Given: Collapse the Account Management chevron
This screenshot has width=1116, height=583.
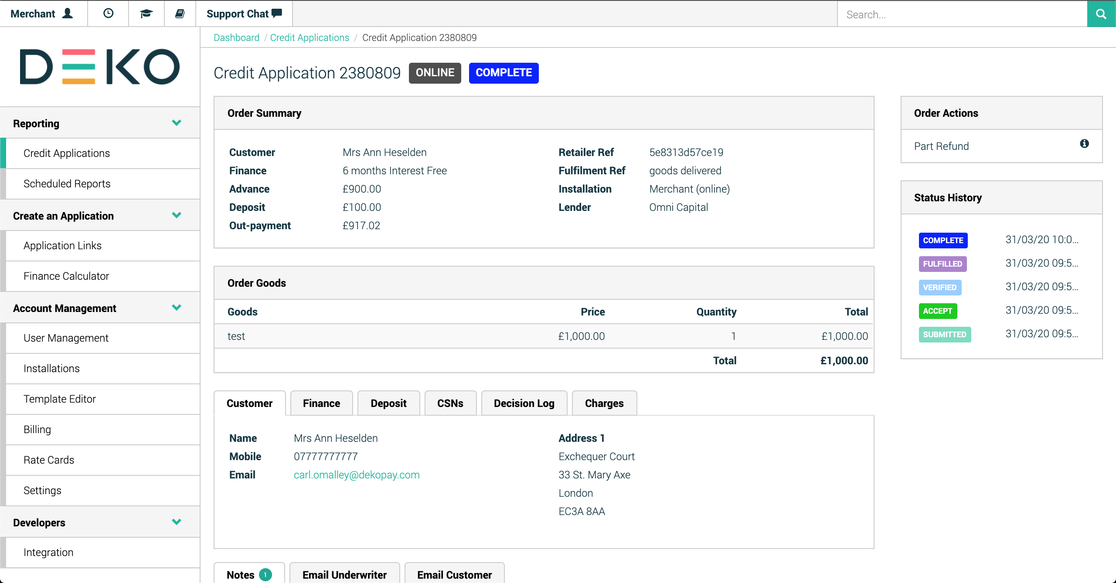Looking at the screenshot, I should coord(177,308).
